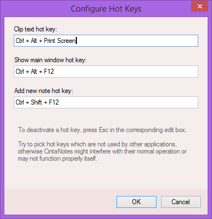This screenshot has height=219, width=212.
Task: Focus the Clip text hot key field
Action: tap(106, 41)
